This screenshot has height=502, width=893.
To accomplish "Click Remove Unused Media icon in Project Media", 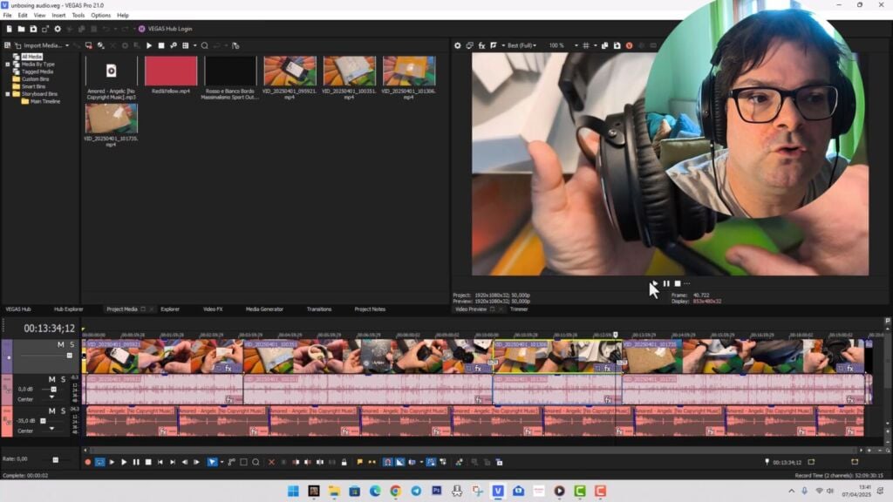I will 88,45.
